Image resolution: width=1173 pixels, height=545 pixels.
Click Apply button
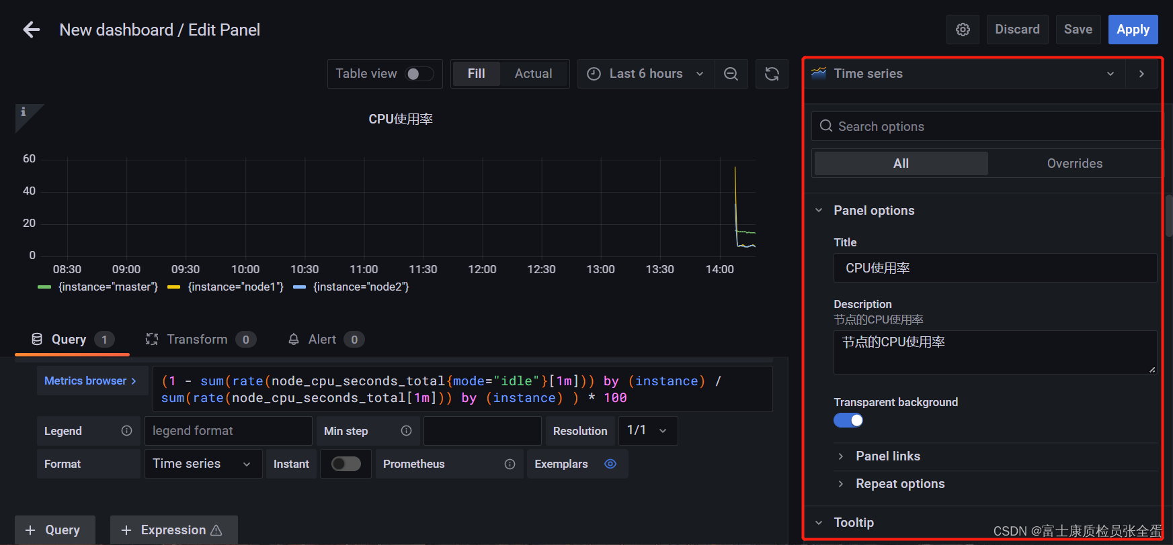[1133, 30]
